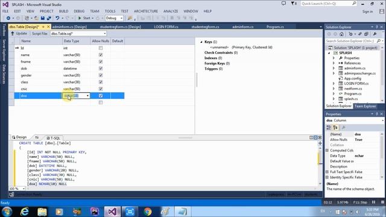Open the BUILD menu
The image size is (386, 217).
click(63, 11)
